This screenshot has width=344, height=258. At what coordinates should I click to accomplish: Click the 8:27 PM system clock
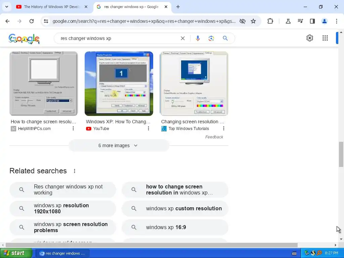click(x=332, y=253)
